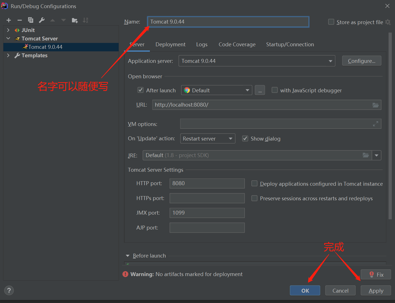Viewport: 395px width, 303px height.
Task: Toggle the Show dialog checkbox
Action: [245, 138]
